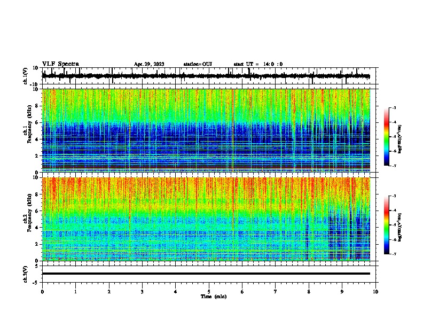Click the "8" kHz tick on ch.1 frequency axis
The width and height of the screenshot is (423, 327).
(37, 106)
